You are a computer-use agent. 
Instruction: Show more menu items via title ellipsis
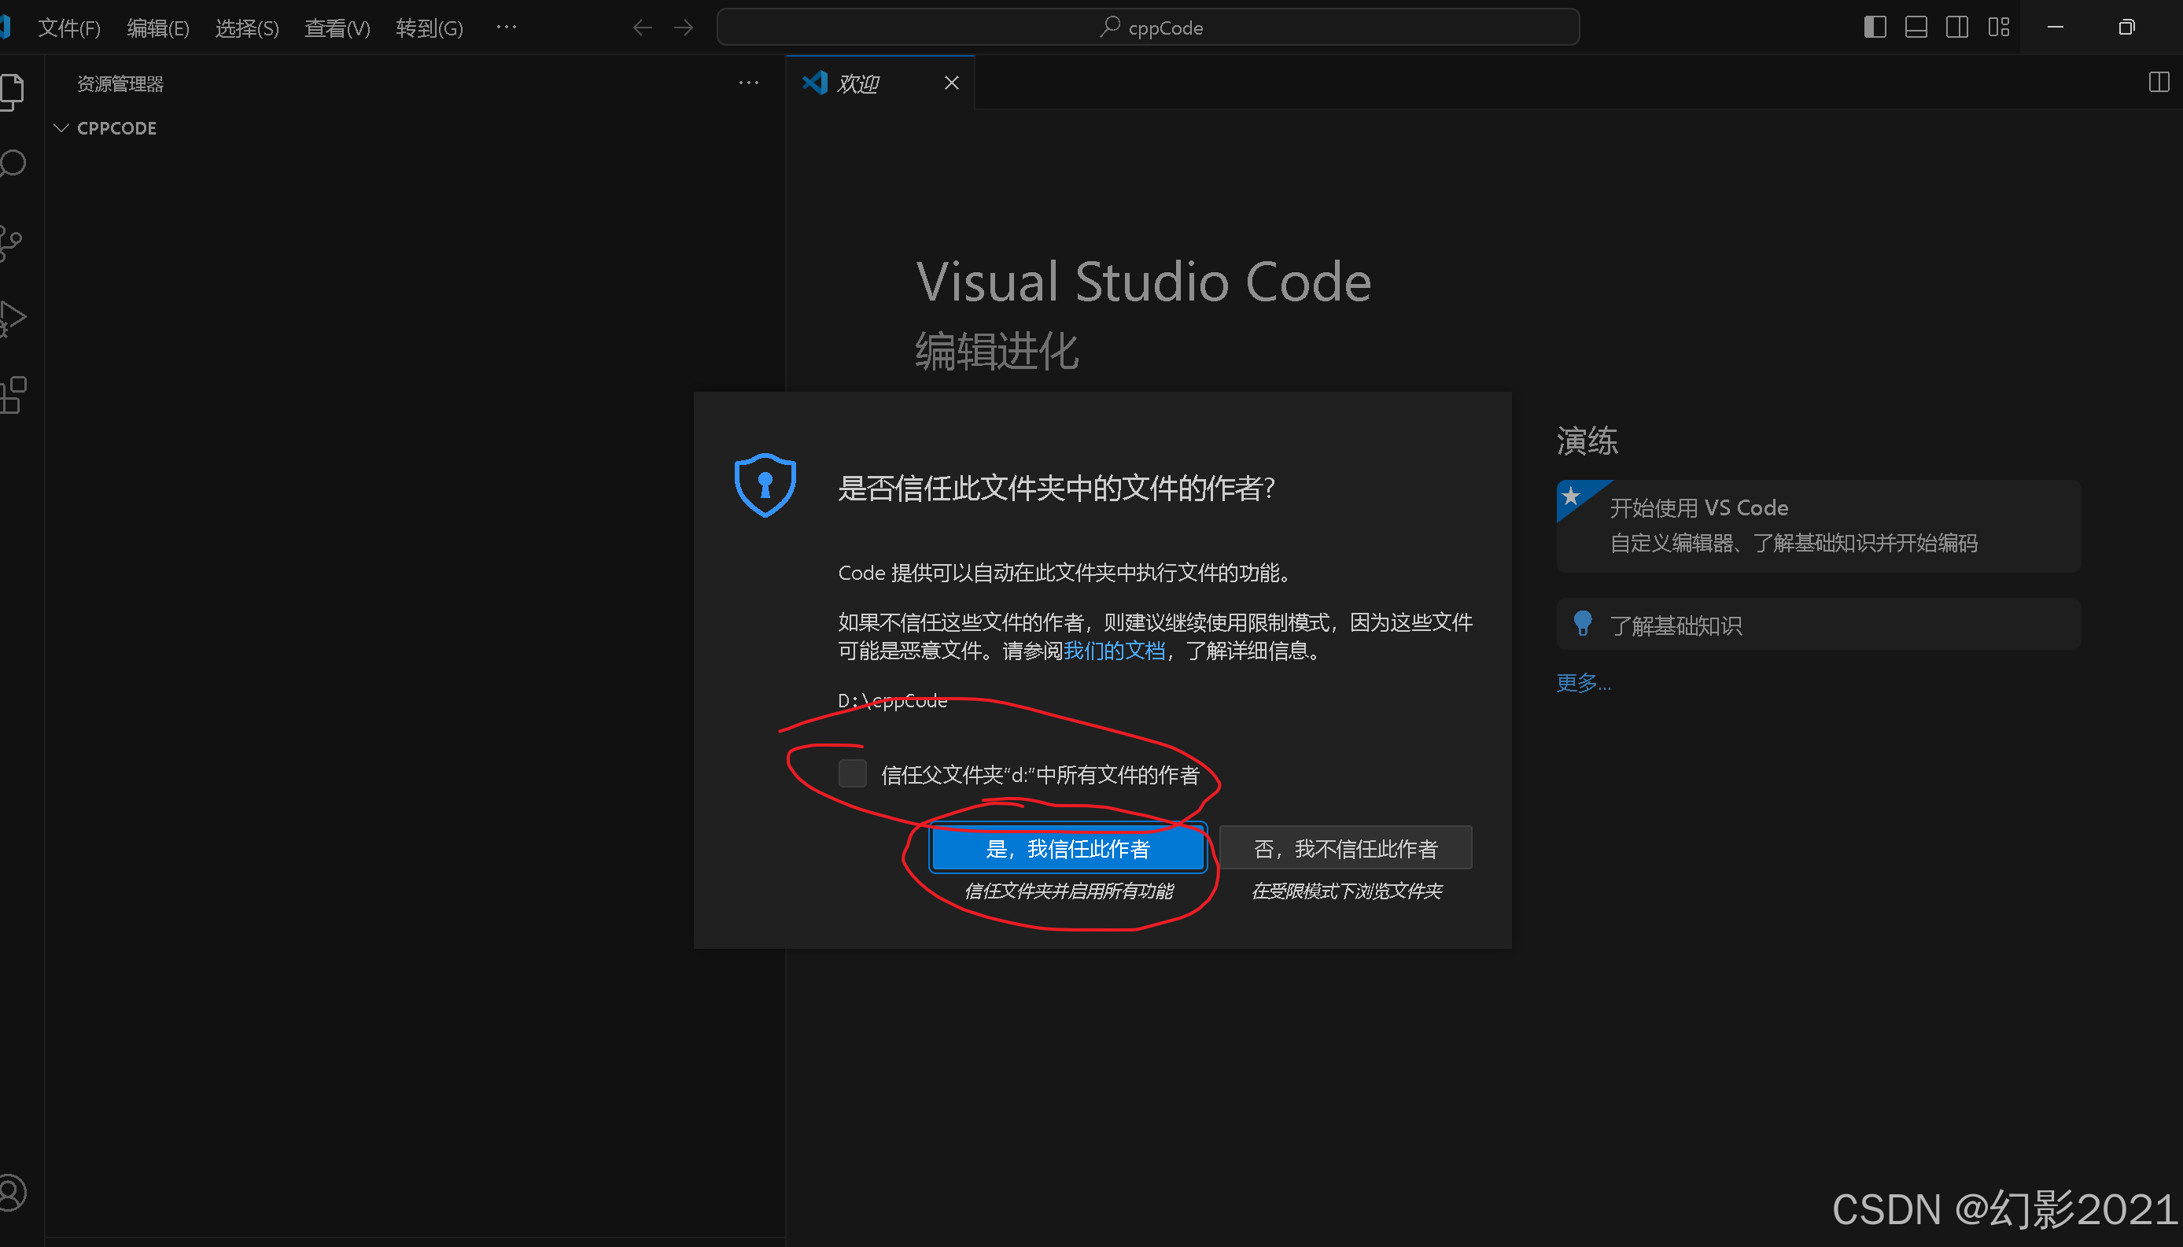pos(507,28)
